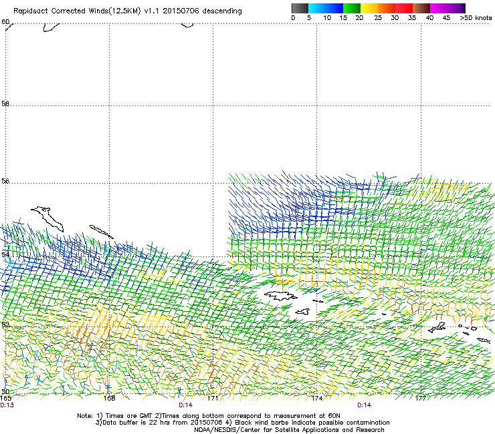
Task: Select the blue 10-15 knots legend swatch
Action: point(334,8)
